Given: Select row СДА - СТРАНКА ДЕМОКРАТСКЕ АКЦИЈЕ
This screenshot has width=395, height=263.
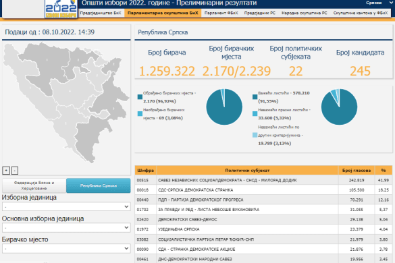Looking at the screenshot, I should 263,249.
